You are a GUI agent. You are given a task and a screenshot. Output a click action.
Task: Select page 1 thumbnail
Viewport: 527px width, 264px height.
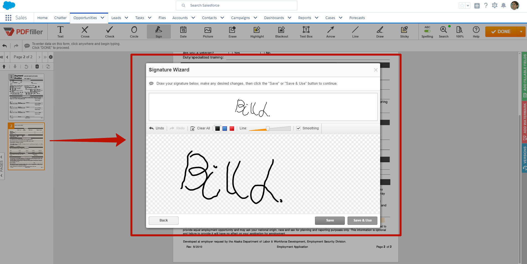point(26,97)
